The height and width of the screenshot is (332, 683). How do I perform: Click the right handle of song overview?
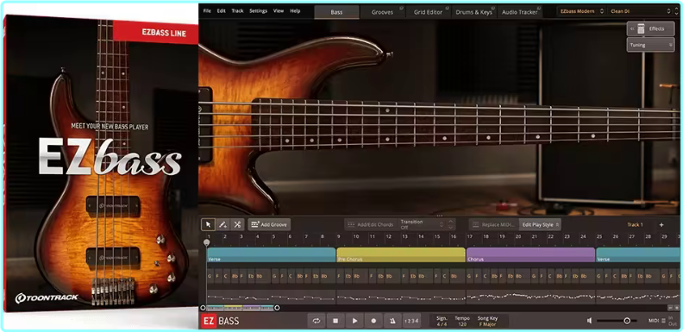tap(277, 308)
